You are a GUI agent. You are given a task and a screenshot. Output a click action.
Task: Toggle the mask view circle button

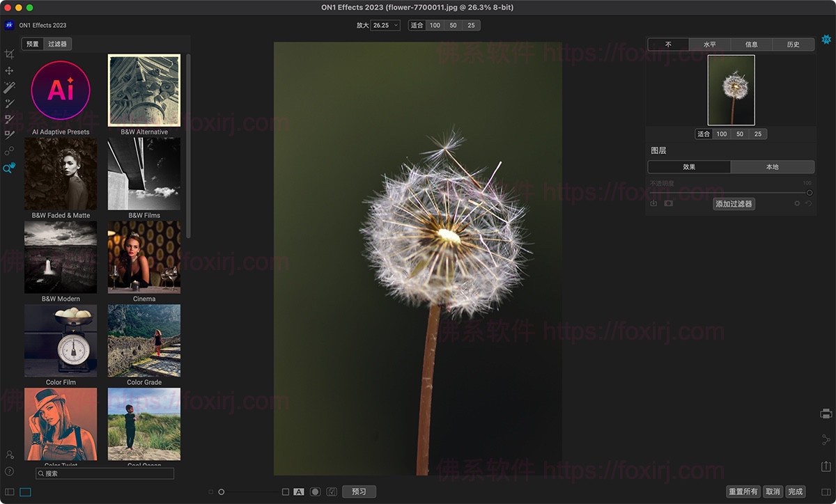pyautogui.click(x=315, y=491)
